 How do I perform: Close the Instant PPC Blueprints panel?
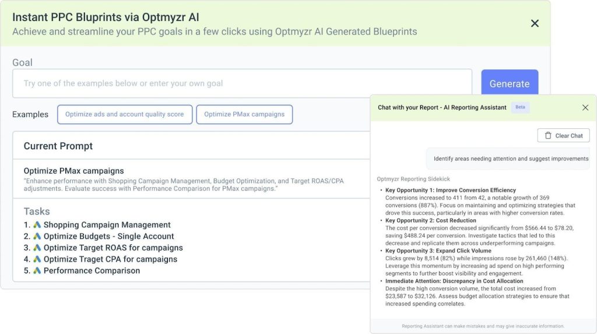[x=535, y=23]
